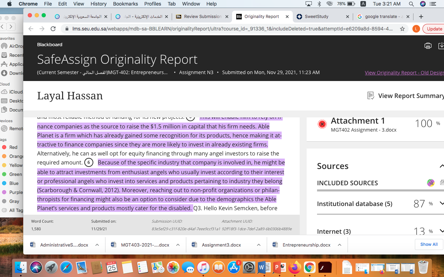Image resolution: width=444 pixels, height=277 pixels.
Task: Open Safari from the Dock
Action: point(67,267)
